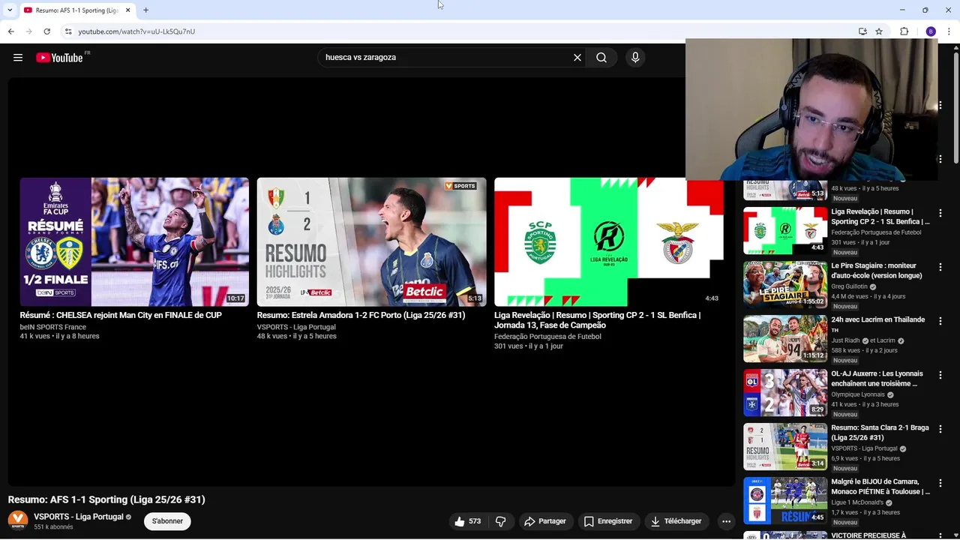Open VSPORTS channel avatar
960x540 pixels.
click(x=18, y=520)
